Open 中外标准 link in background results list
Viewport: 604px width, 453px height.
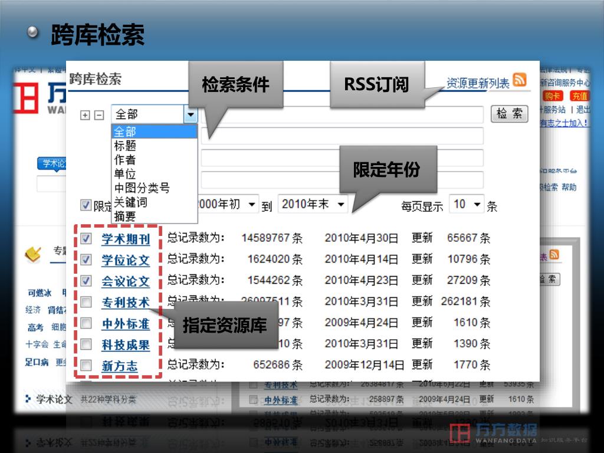click(x=281, y=401)
